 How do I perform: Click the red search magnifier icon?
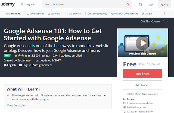128,4
